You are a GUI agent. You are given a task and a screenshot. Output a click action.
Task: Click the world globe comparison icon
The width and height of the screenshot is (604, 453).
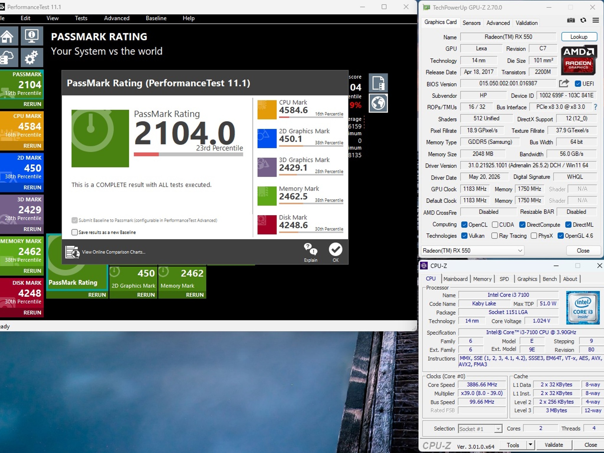pyautogui.click(x=378, y=103)
